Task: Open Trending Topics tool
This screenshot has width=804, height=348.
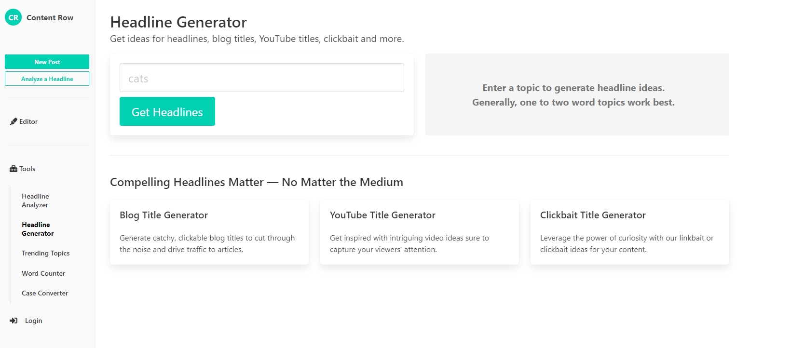Action: 45,253
